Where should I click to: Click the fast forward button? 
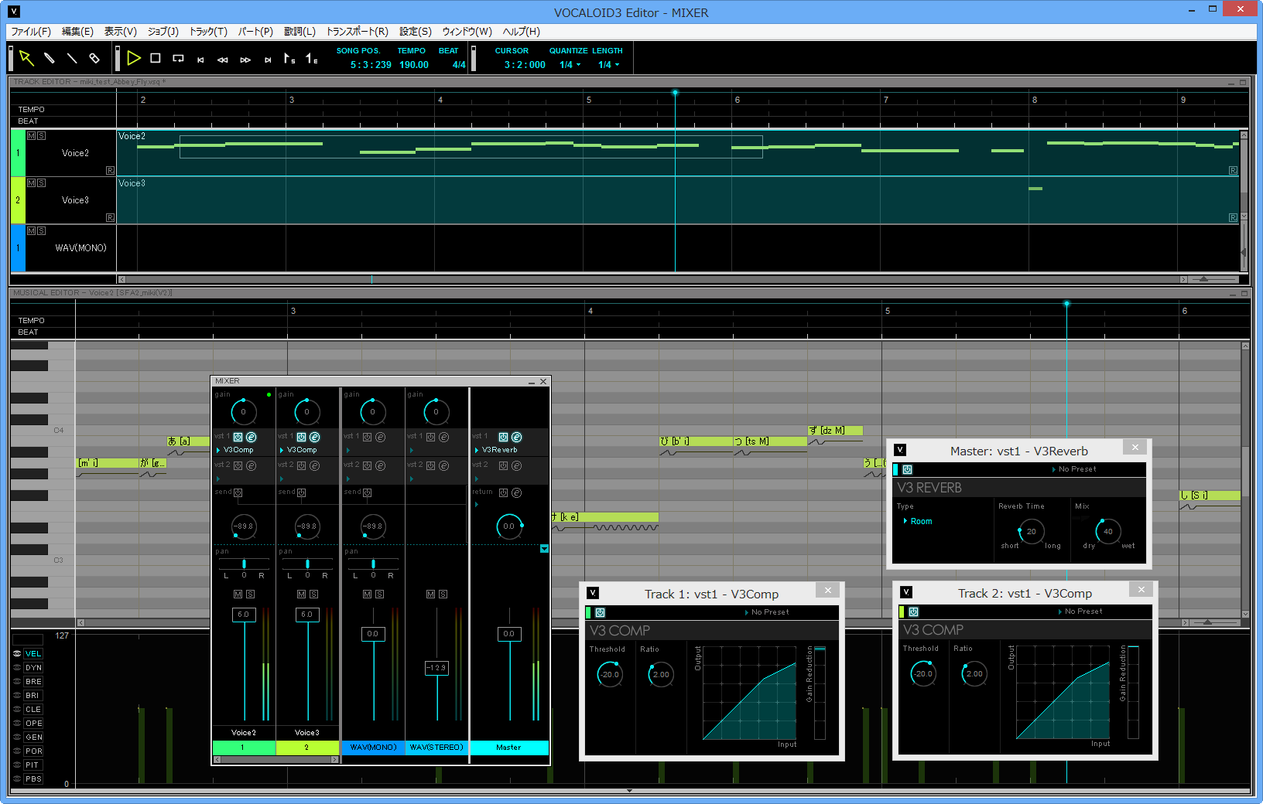(245, 60)
